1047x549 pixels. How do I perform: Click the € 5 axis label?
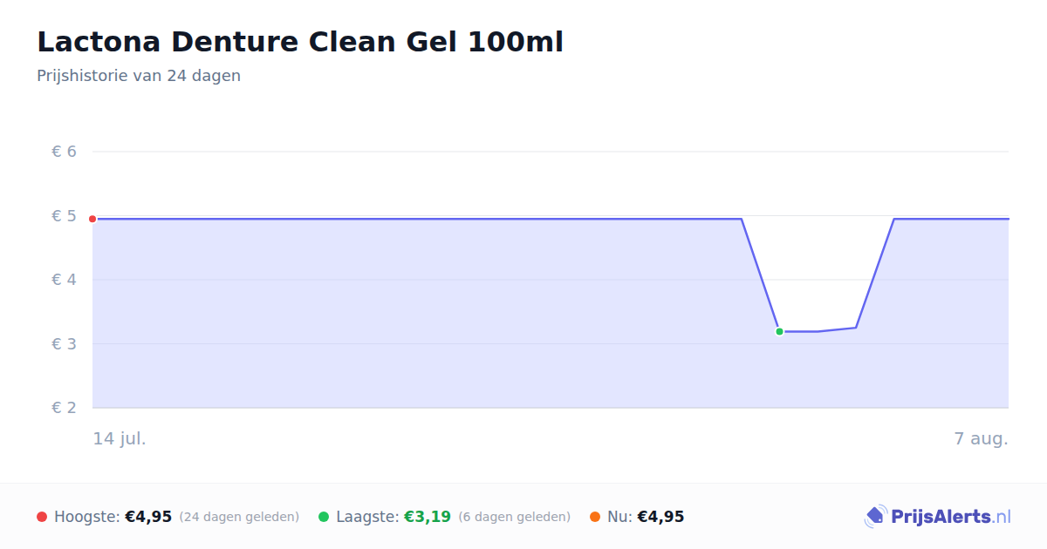(x=65, y=215)
